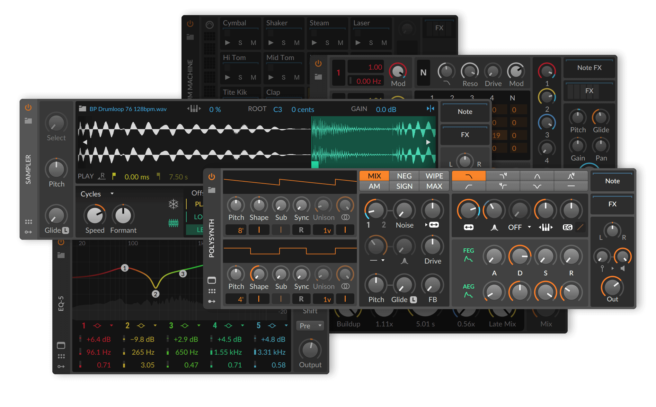Select node 2 on the EQ-5 curve
Screen dimensions: 656x407
point(156,294)
